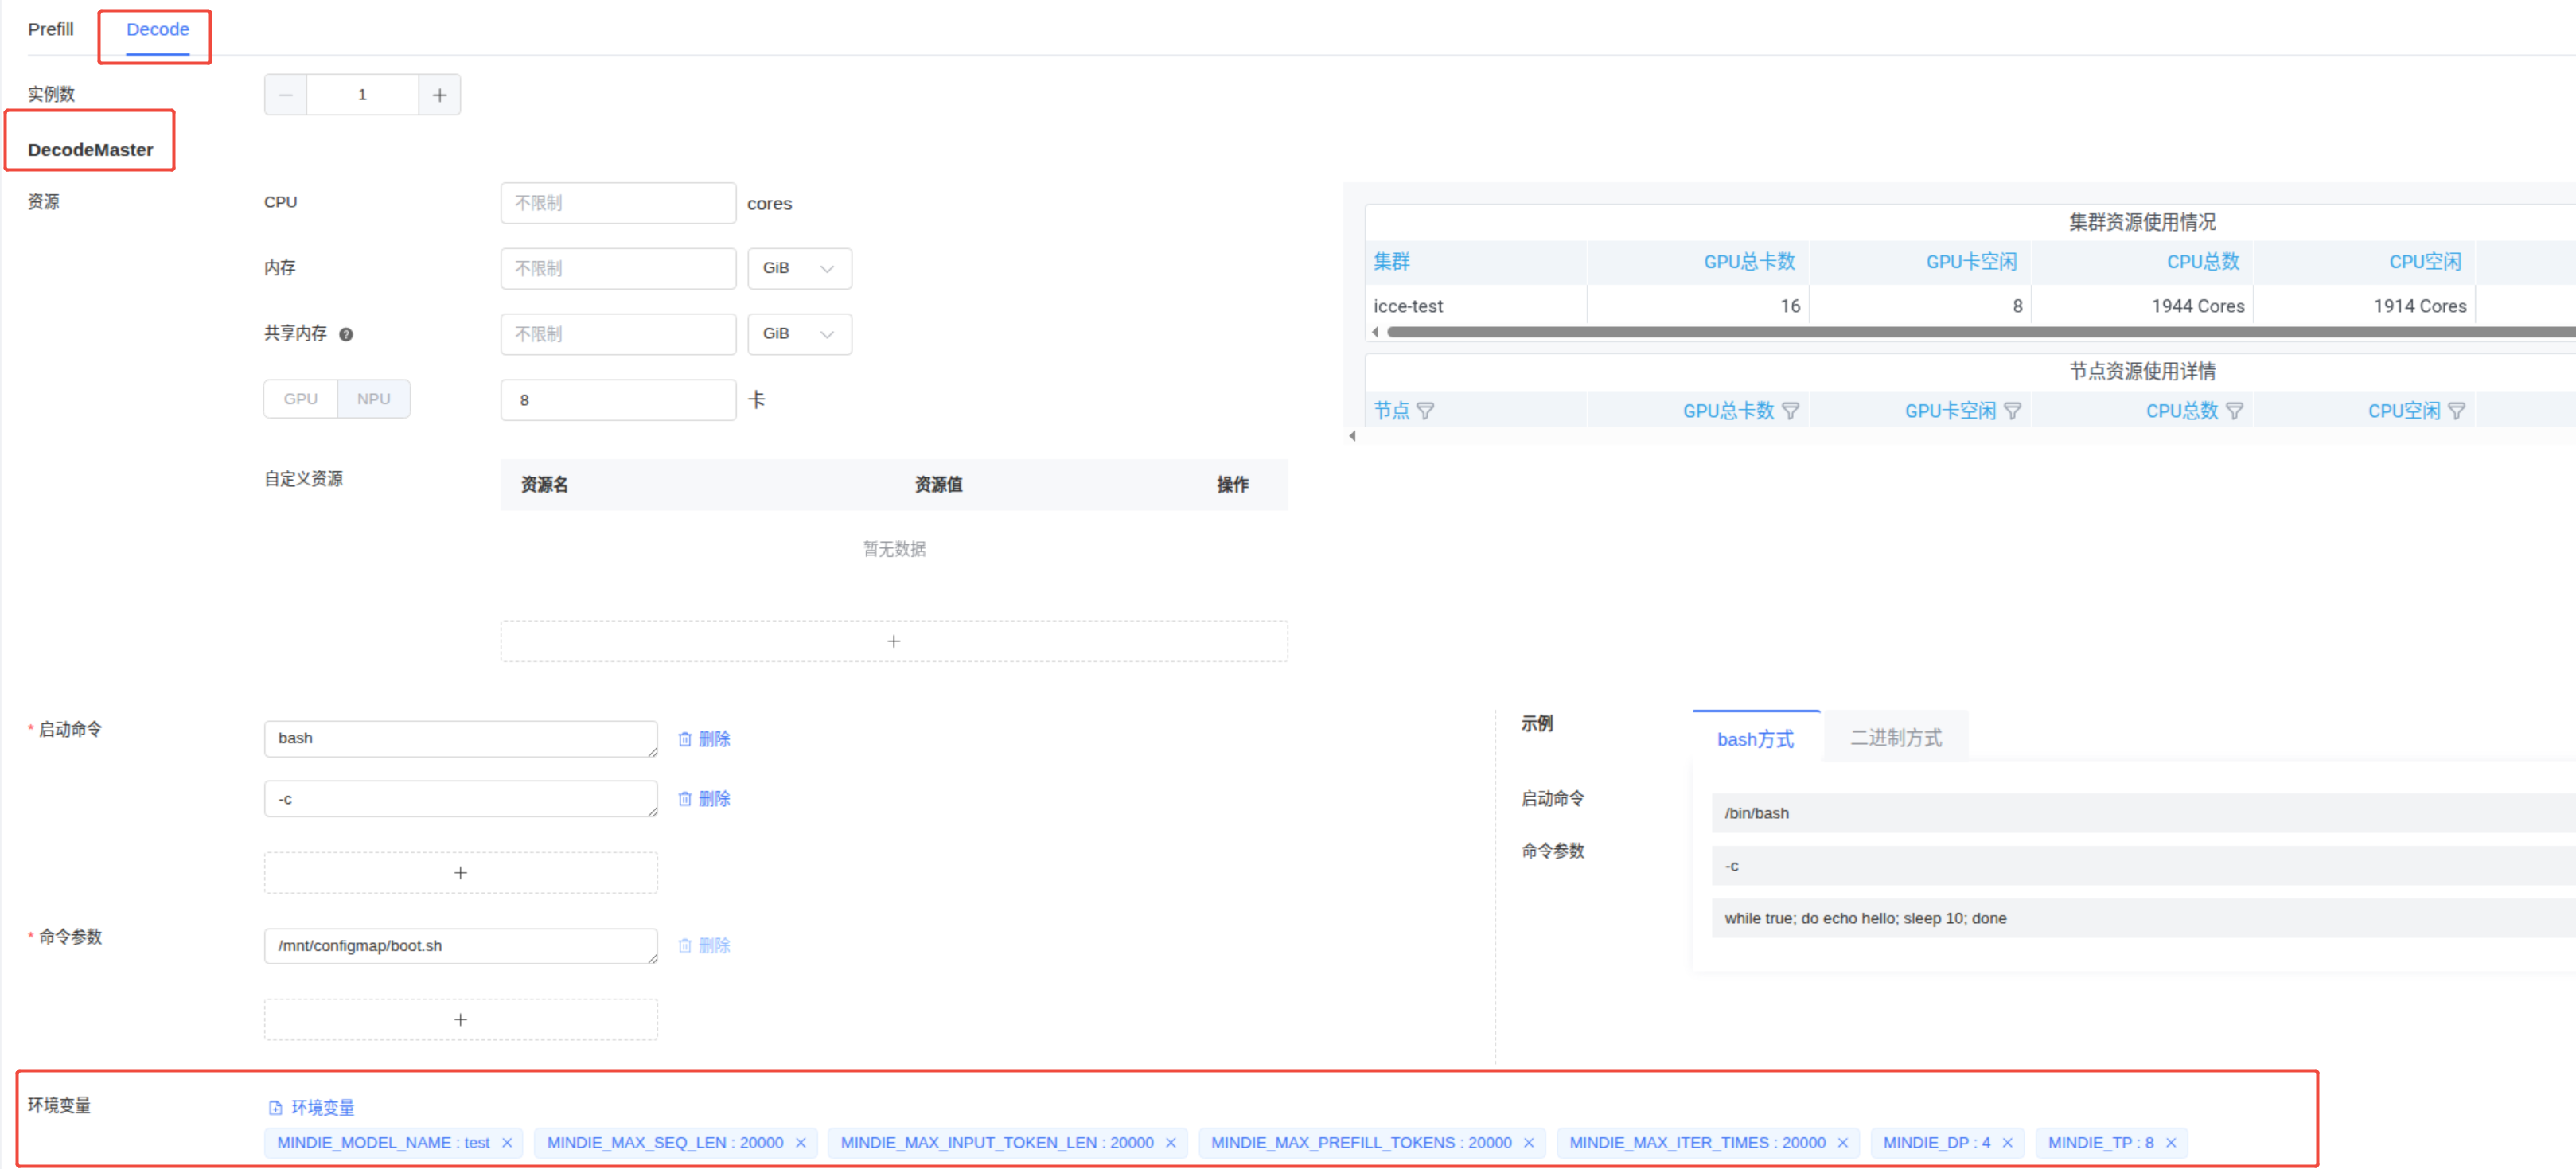Viewport: 2576px width, 1169px height.
Task: Select GPU accelerator type
Action: [300, 399]
